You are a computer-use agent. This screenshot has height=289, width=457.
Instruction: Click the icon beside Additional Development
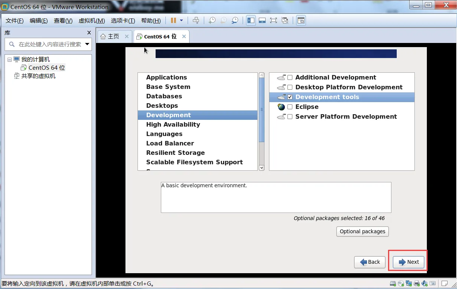coord(281,77)
